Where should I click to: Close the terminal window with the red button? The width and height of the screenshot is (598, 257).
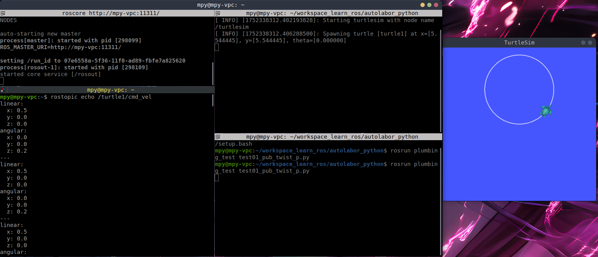[436, 5]
